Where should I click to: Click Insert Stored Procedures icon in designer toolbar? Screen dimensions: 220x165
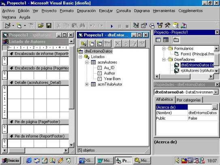point(99,44)
